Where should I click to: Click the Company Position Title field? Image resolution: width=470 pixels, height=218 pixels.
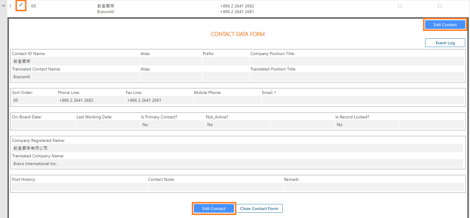(357, 61)
